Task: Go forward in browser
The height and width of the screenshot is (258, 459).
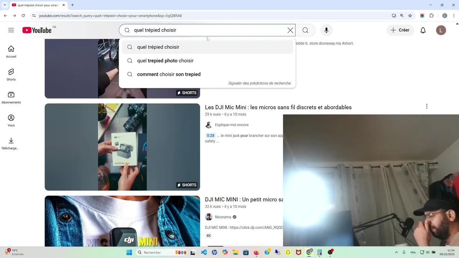Action: pos(14,16)
